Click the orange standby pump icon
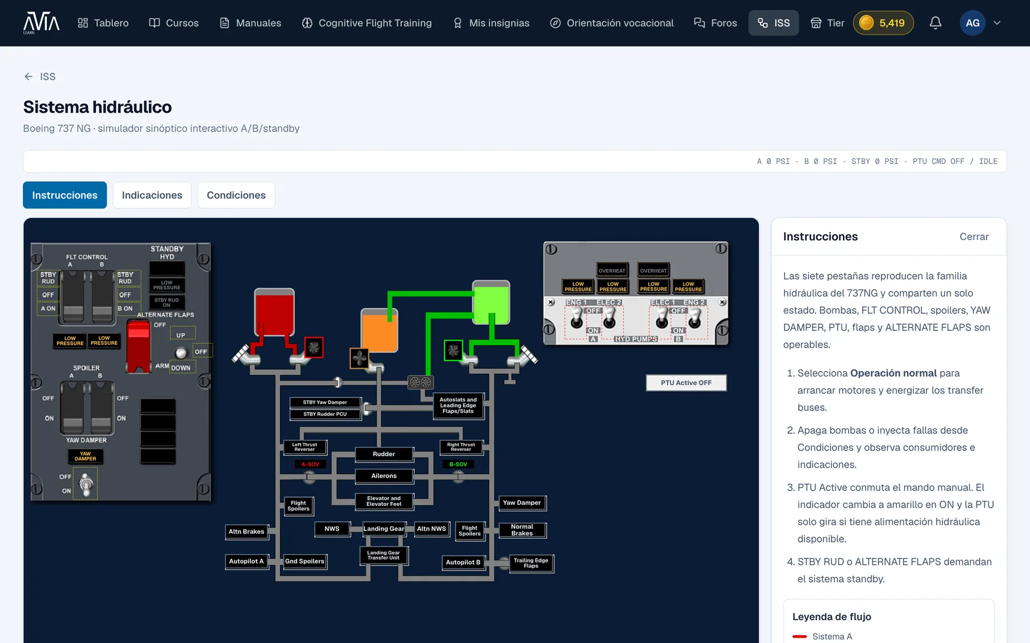The width and height of the screenshot is (1030, 643). 359,358
